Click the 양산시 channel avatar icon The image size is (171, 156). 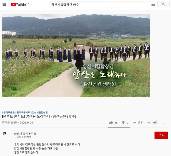click(x=5, y=133)
